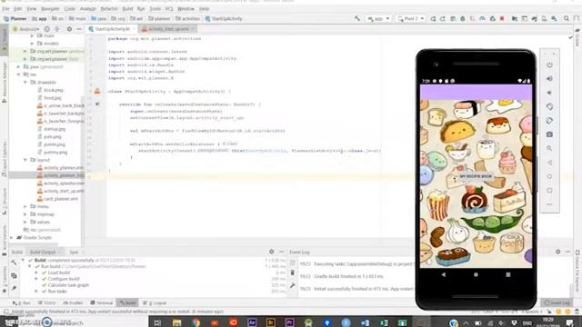
Task: Open the Pixel 2 device dropdown
Action: tap(410, 18)
